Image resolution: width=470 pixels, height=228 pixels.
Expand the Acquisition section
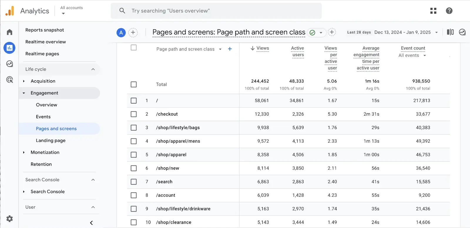pyautogui.click(x=24, y=81)
